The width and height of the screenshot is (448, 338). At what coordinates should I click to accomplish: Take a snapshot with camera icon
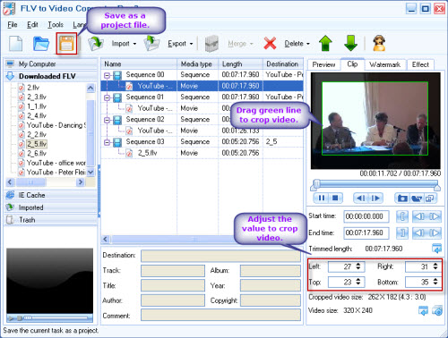[x=402, y=198]
